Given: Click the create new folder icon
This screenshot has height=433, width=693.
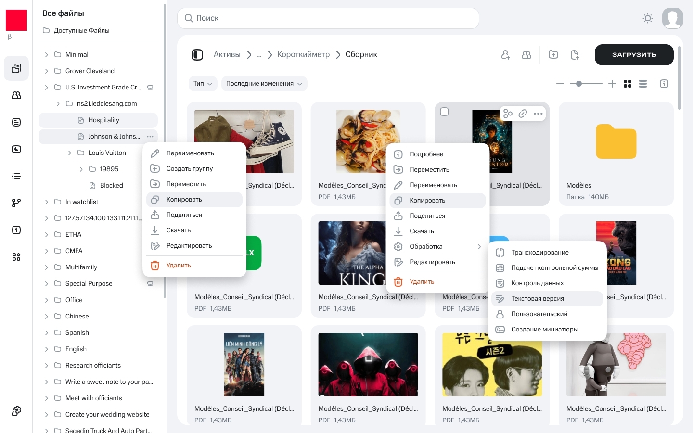Looking at the screenshot, I should 553,55.
